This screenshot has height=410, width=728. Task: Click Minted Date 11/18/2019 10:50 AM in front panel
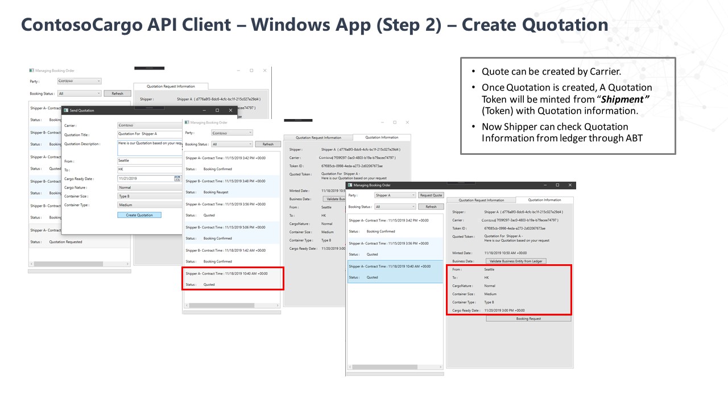(506, 253)
